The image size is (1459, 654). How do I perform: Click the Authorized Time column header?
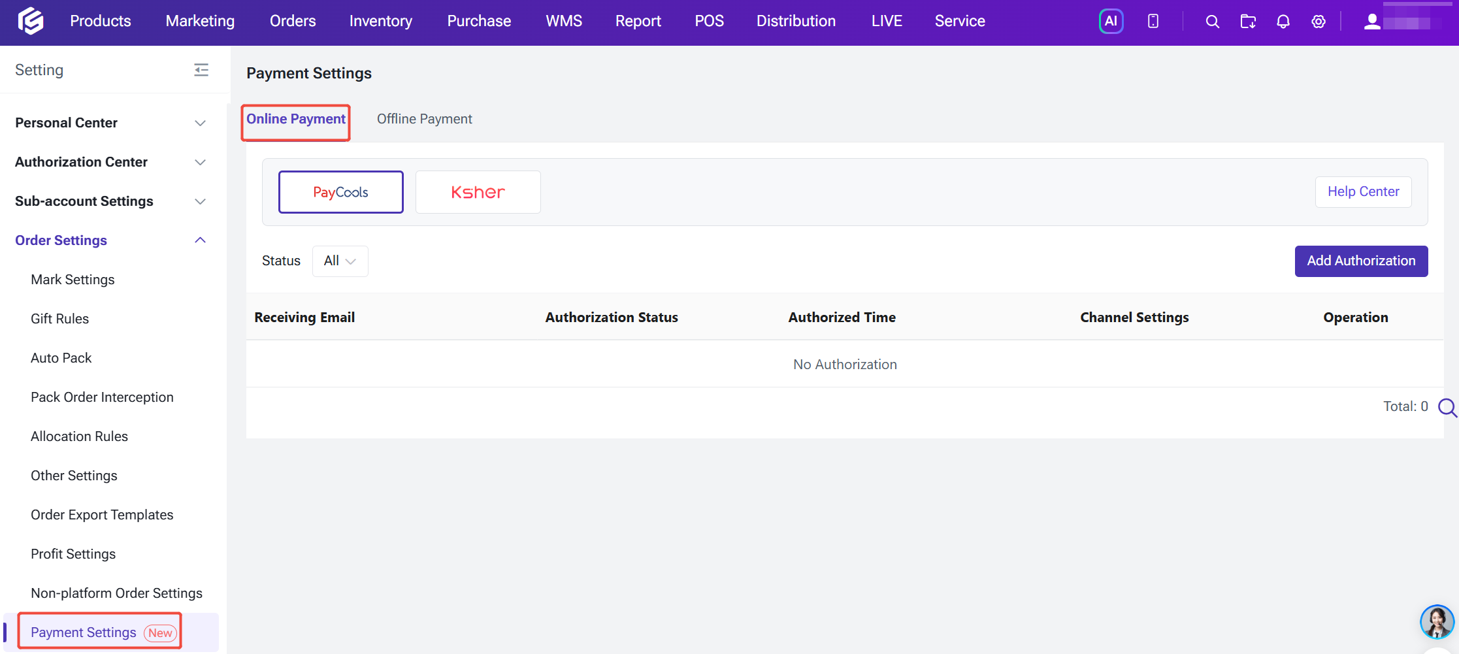click(x=842, y=318)
